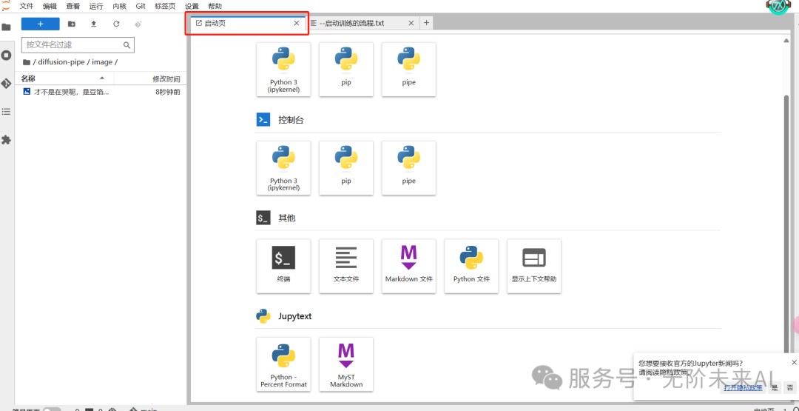Viewport: 799px width, 411px height.
Task: Click the blue plus new launcher button
Action: tap(40, 24)
